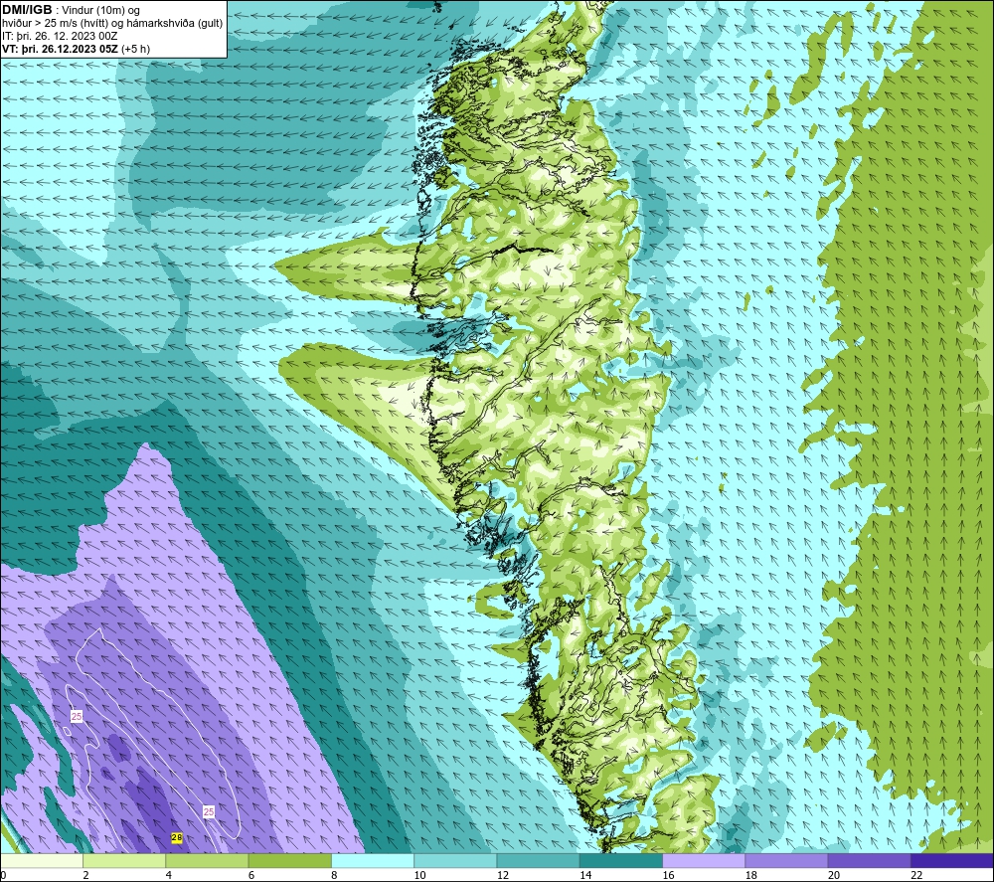Click the DMI/IGB title heading

pos(27,10)
